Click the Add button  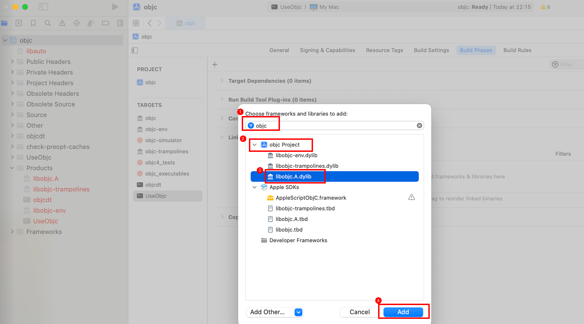[x=403, y=312]
